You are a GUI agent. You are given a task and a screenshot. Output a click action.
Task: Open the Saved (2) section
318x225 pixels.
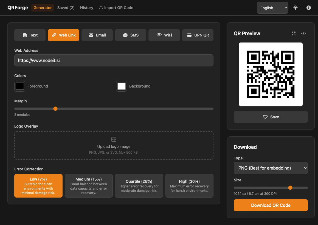[x=66, y=8]
